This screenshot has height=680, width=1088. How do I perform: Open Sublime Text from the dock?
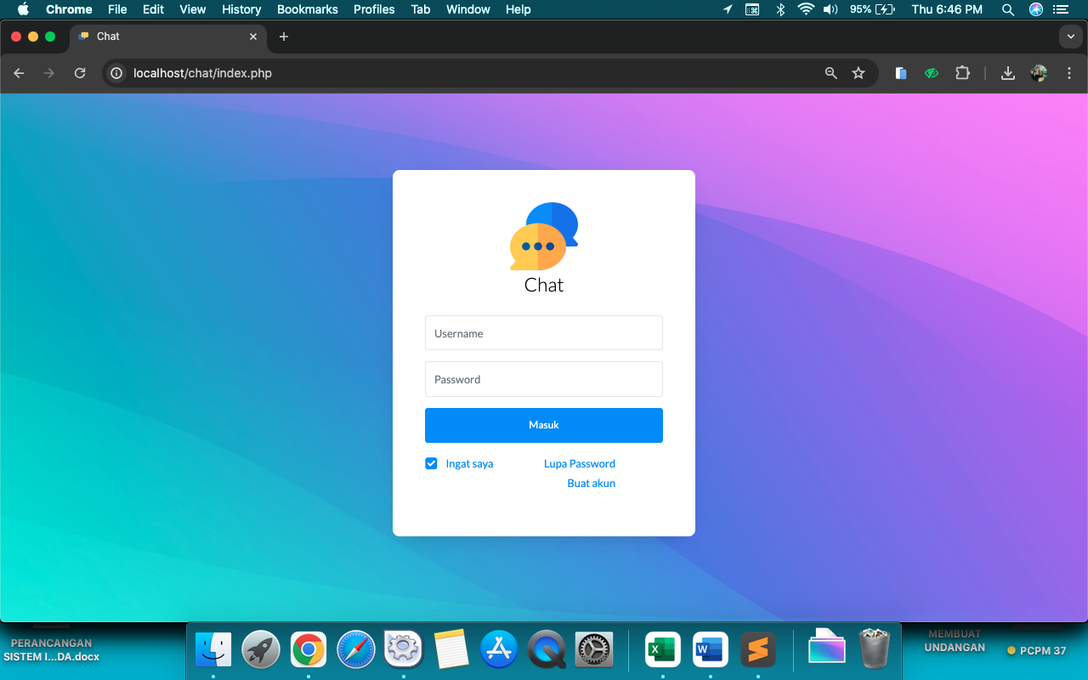pyautogui.click(x=758, y=650)
